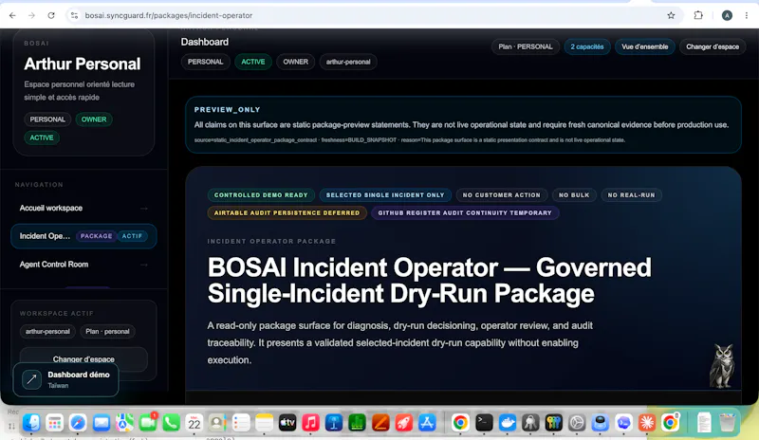
Task: Open the App Store from the dock
Action: coord(427,423)
